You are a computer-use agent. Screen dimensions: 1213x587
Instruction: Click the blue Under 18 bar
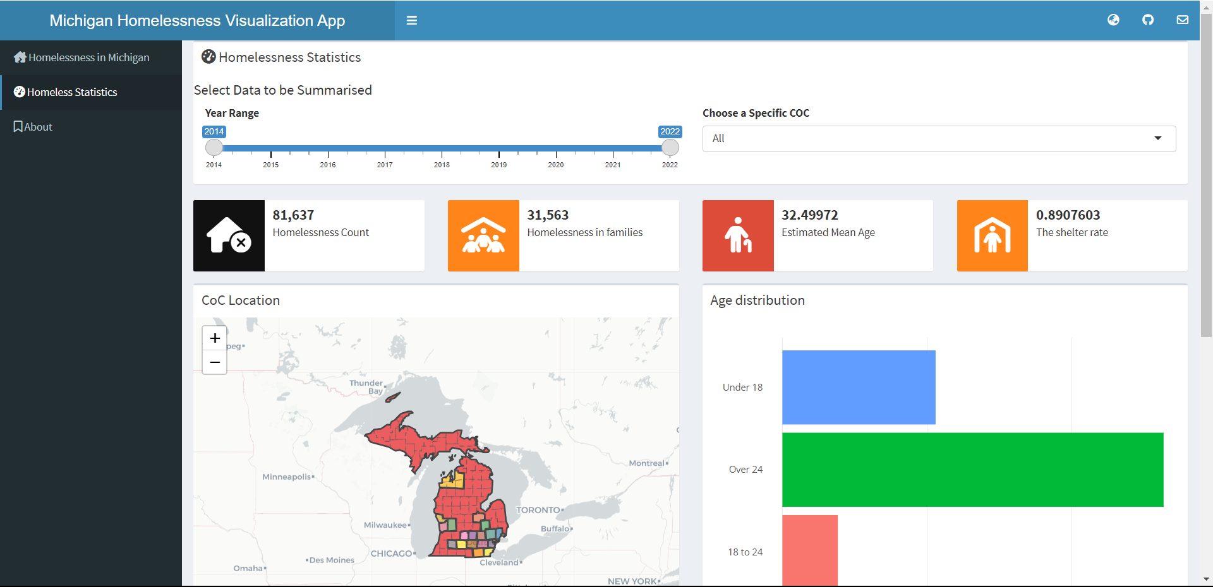click(x=859, y=387)
